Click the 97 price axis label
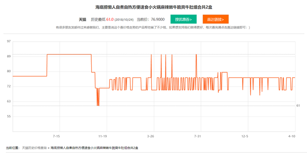 9,42
